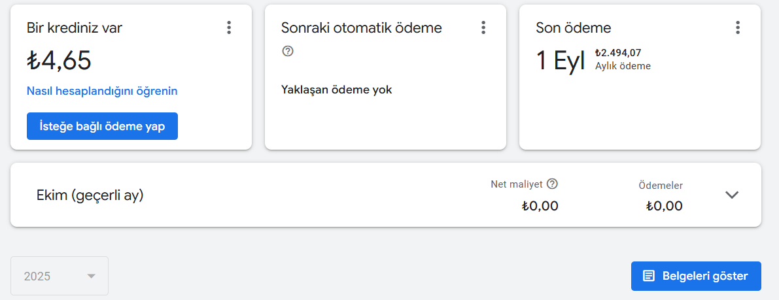Click help icon under Sonraki otomatik ödeme
The image size is (779, 300).
(287, 51)
